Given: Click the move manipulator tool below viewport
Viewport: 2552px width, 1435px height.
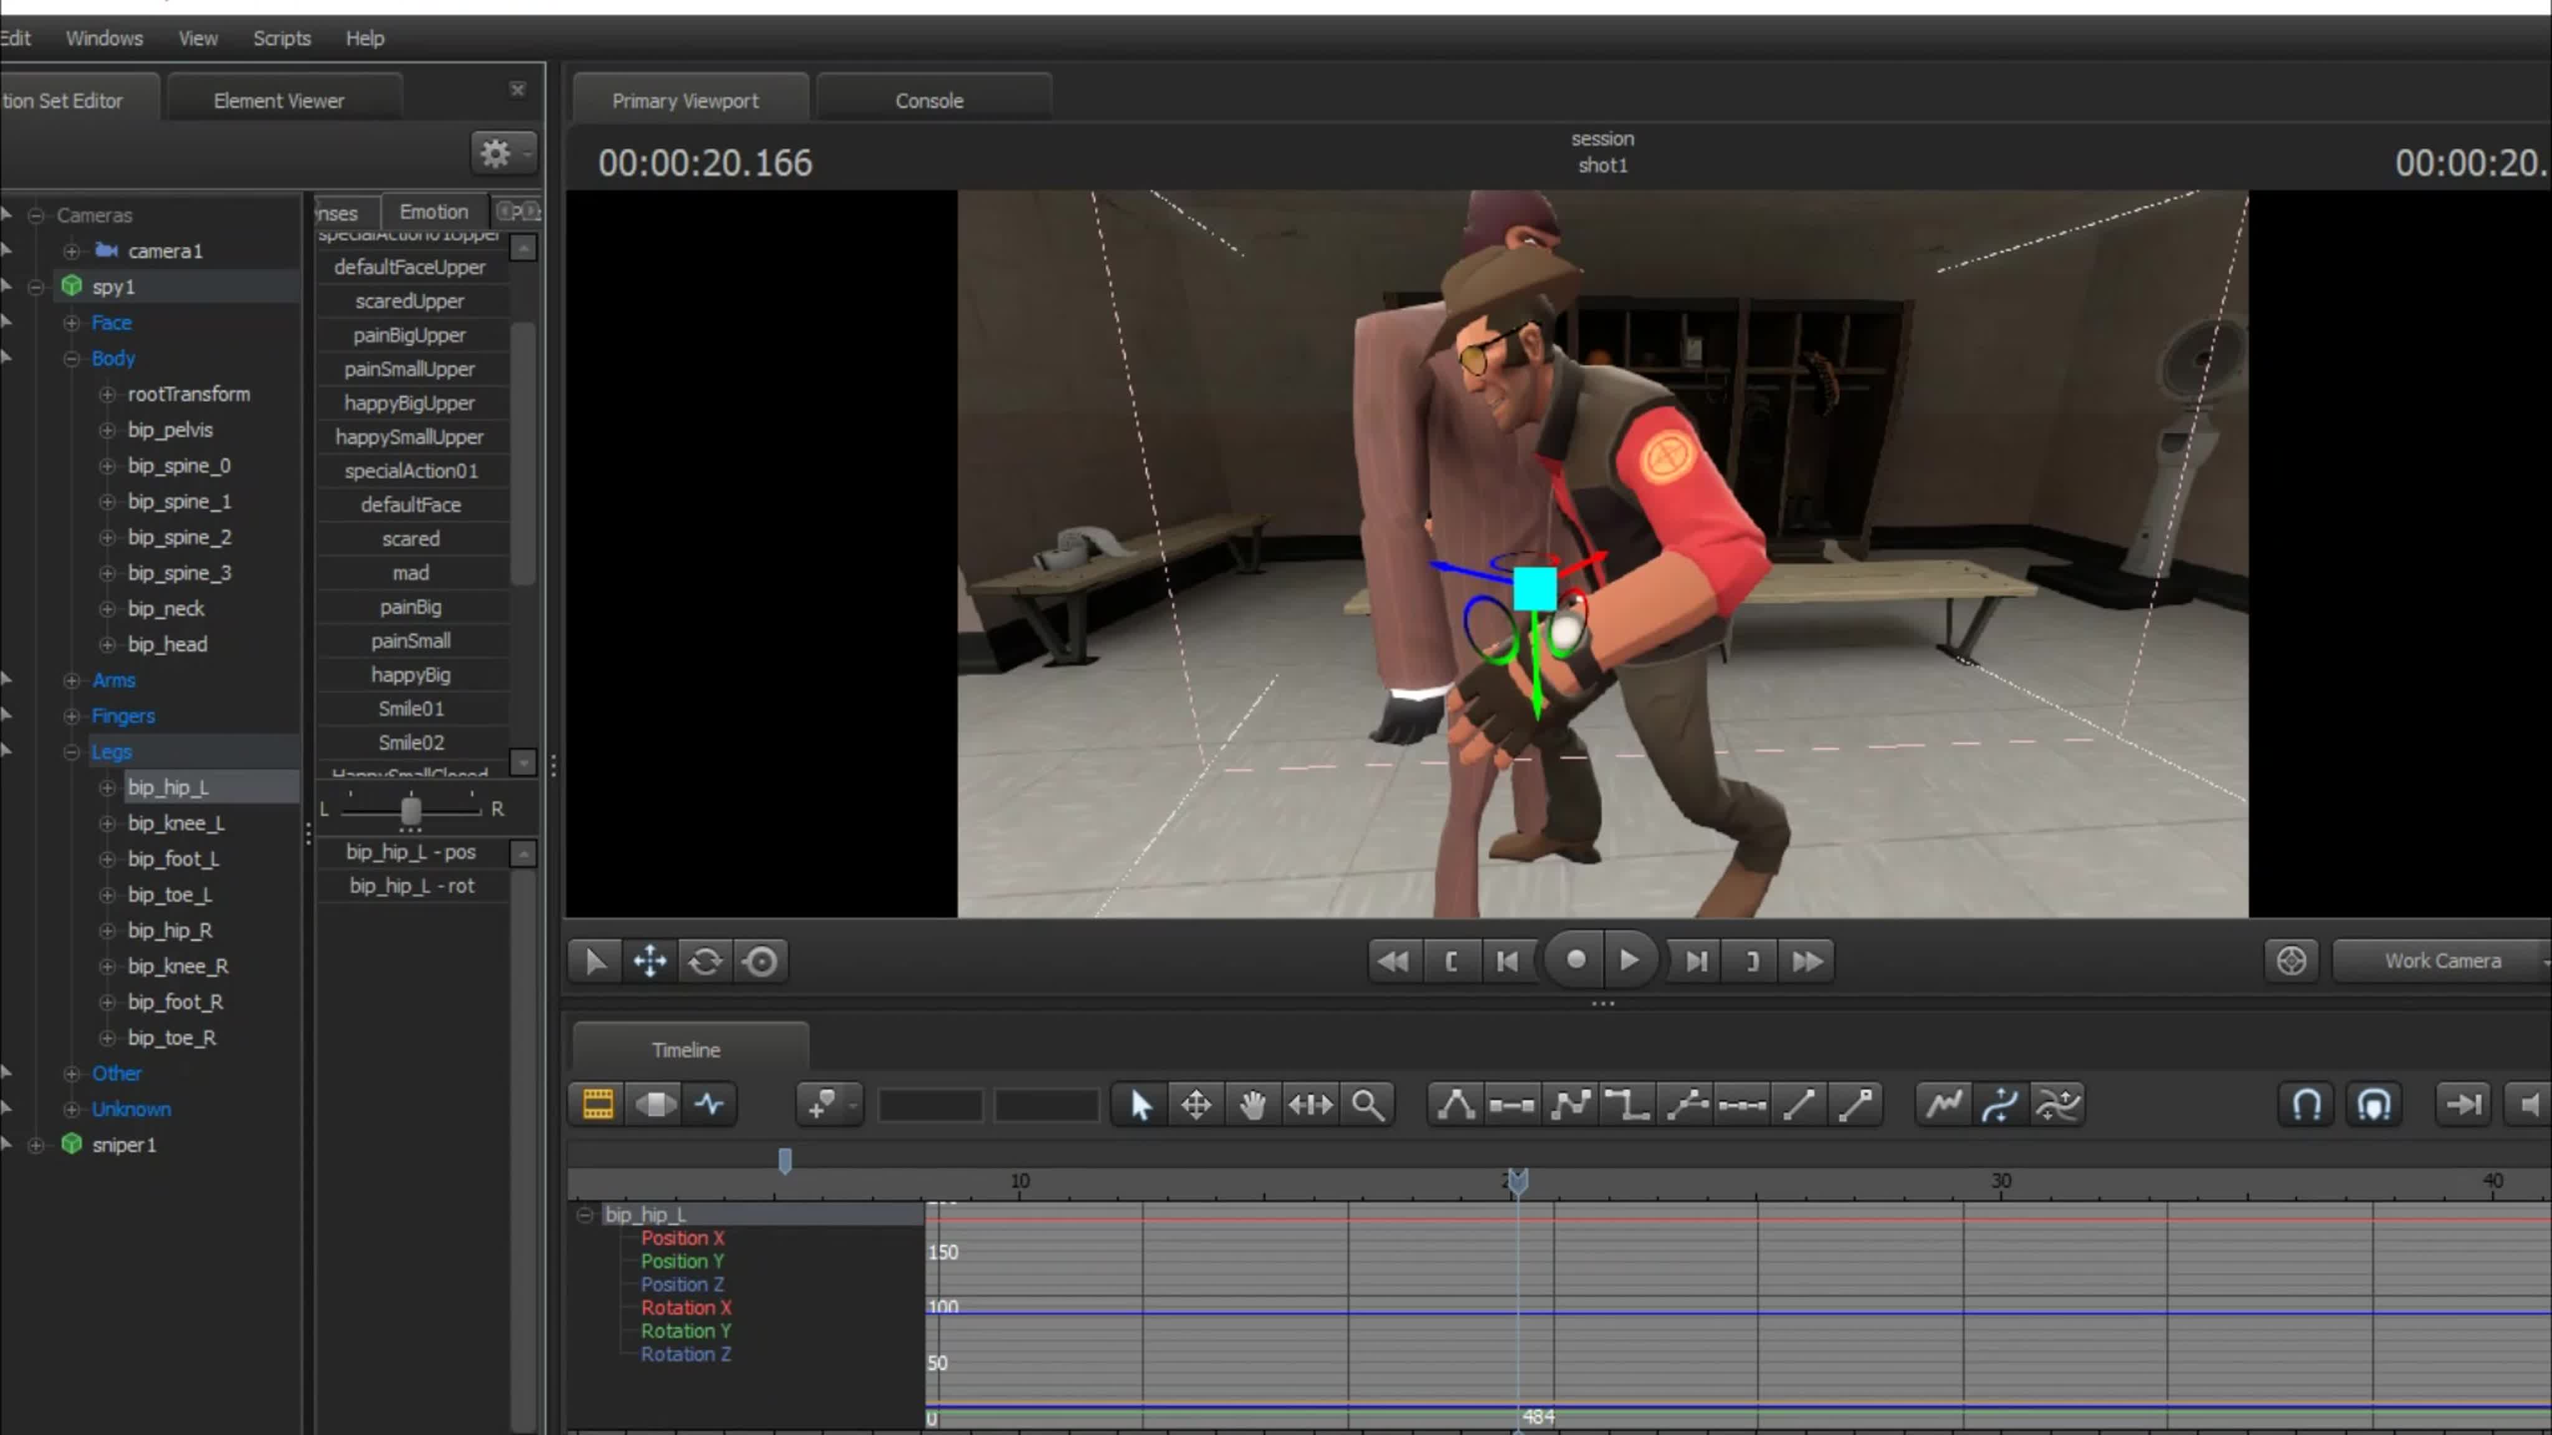Looking at the screenshot, I should (x=650, y=960).
